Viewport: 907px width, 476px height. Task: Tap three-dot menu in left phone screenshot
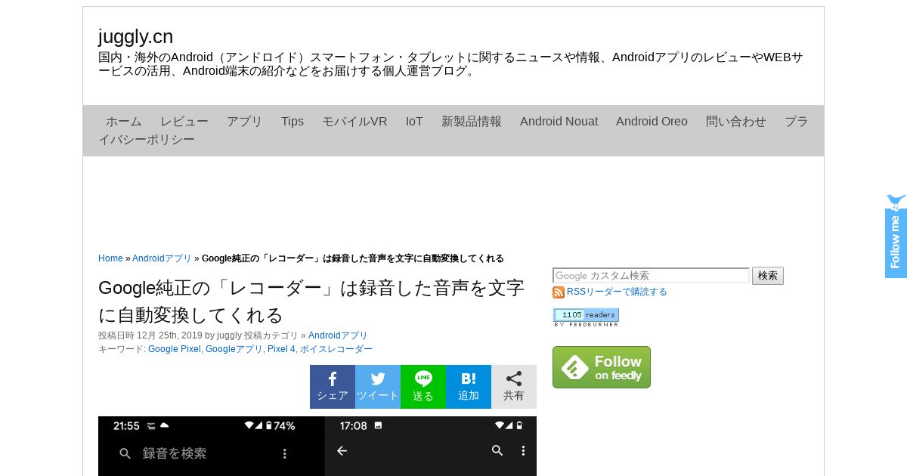[x=285, y=453]
